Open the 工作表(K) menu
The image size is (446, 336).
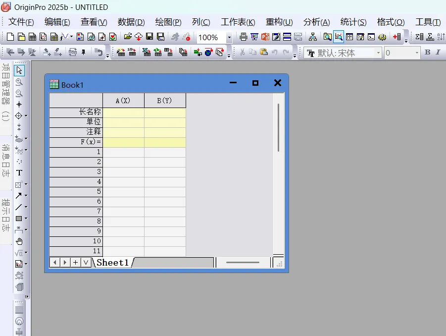[238, 22]
